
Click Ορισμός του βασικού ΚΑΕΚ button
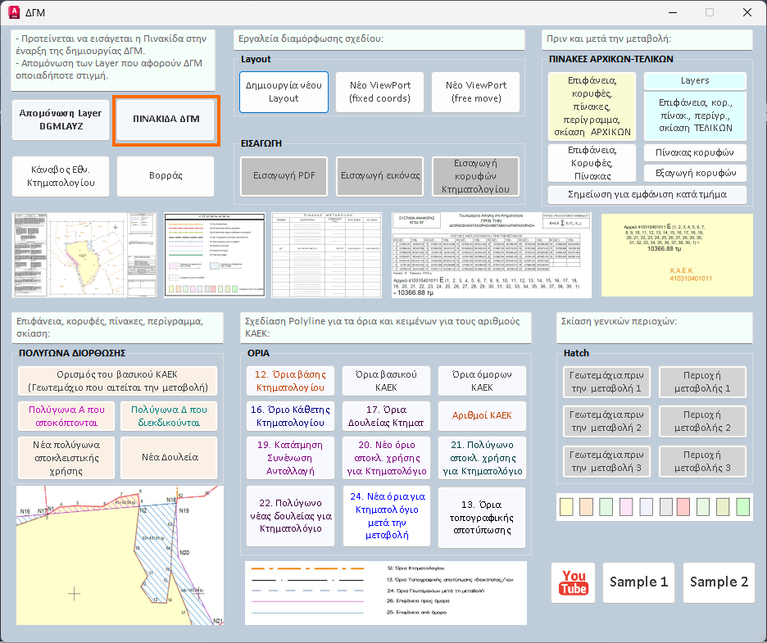pyautogui.click(x=117, y=382)
